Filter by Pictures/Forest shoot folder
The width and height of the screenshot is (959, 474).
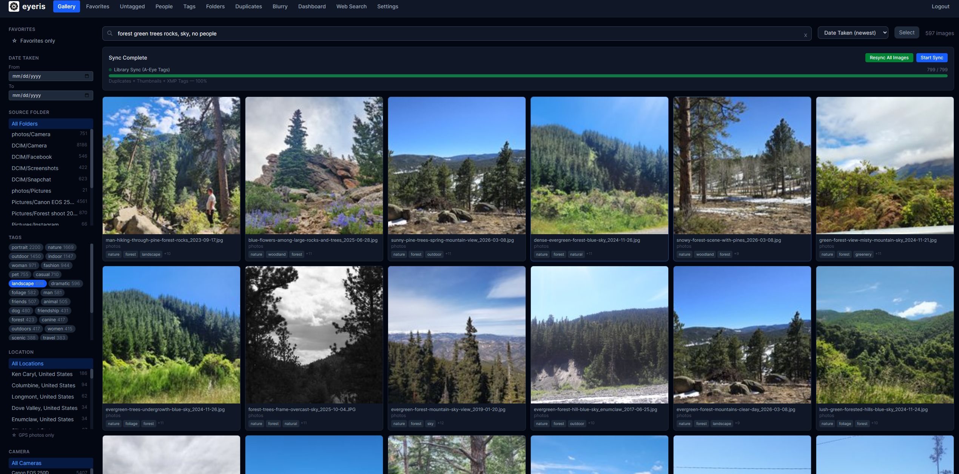point(49,213)
